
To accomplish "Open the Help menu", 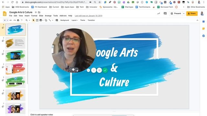I will [x=70, y=16].
